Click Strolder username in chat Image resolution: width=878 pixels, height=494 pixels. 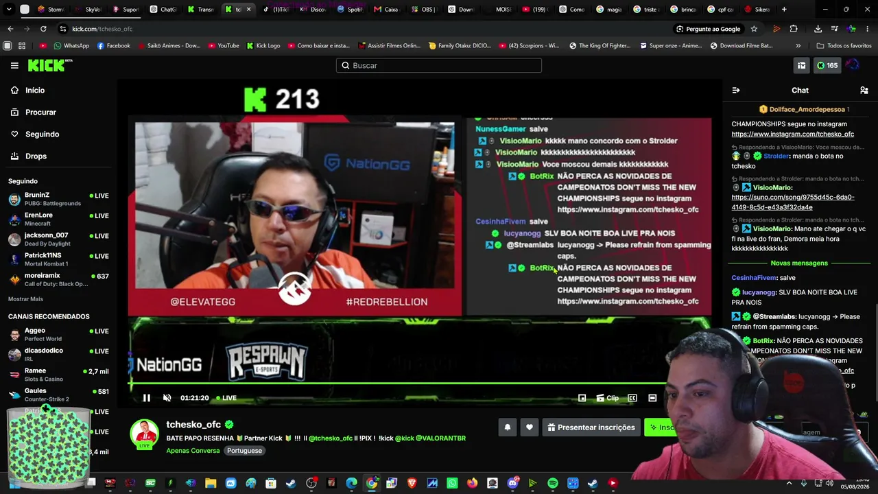coord(776,156)
